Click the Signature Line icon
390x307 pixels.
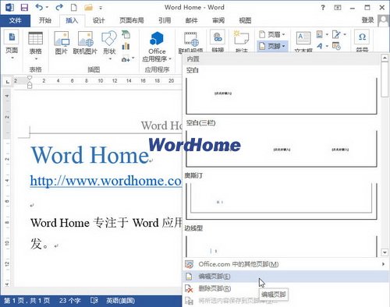click(x=339, y=34)
